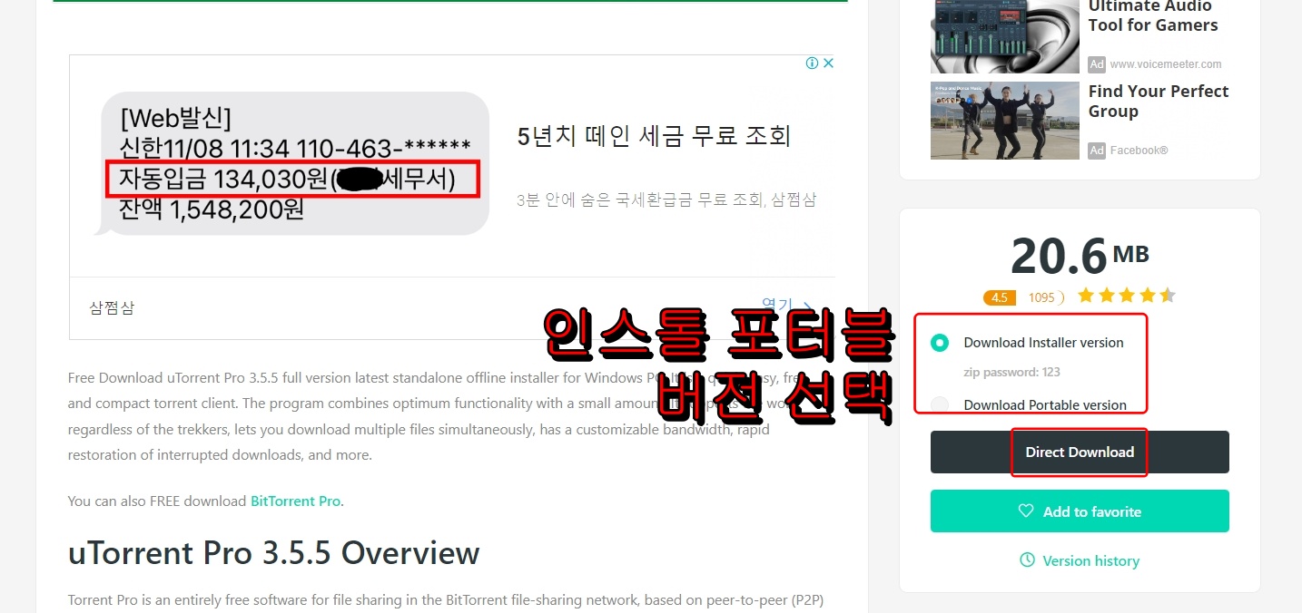Image resolution: width=1302 pixels, height=613 pixels.
Task: Click the Ultimate Audio Tool for Gamers ad title
Action: (x=1153, y=16)
